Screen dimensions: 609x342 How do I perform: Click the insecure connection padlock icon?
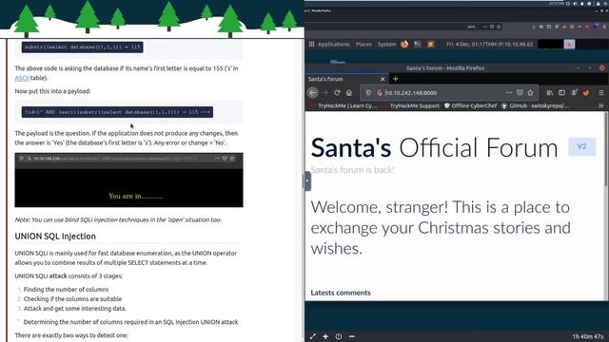[380, 93]
